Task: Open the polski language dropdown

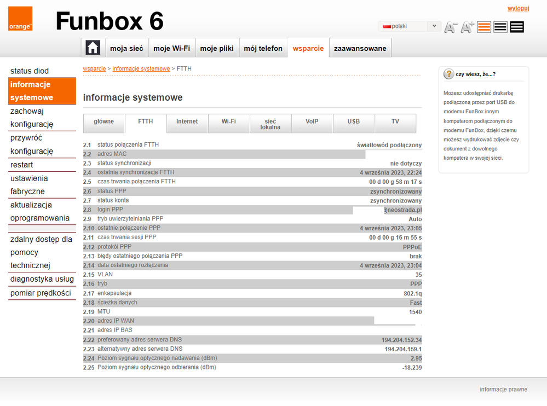Action: 410,26
